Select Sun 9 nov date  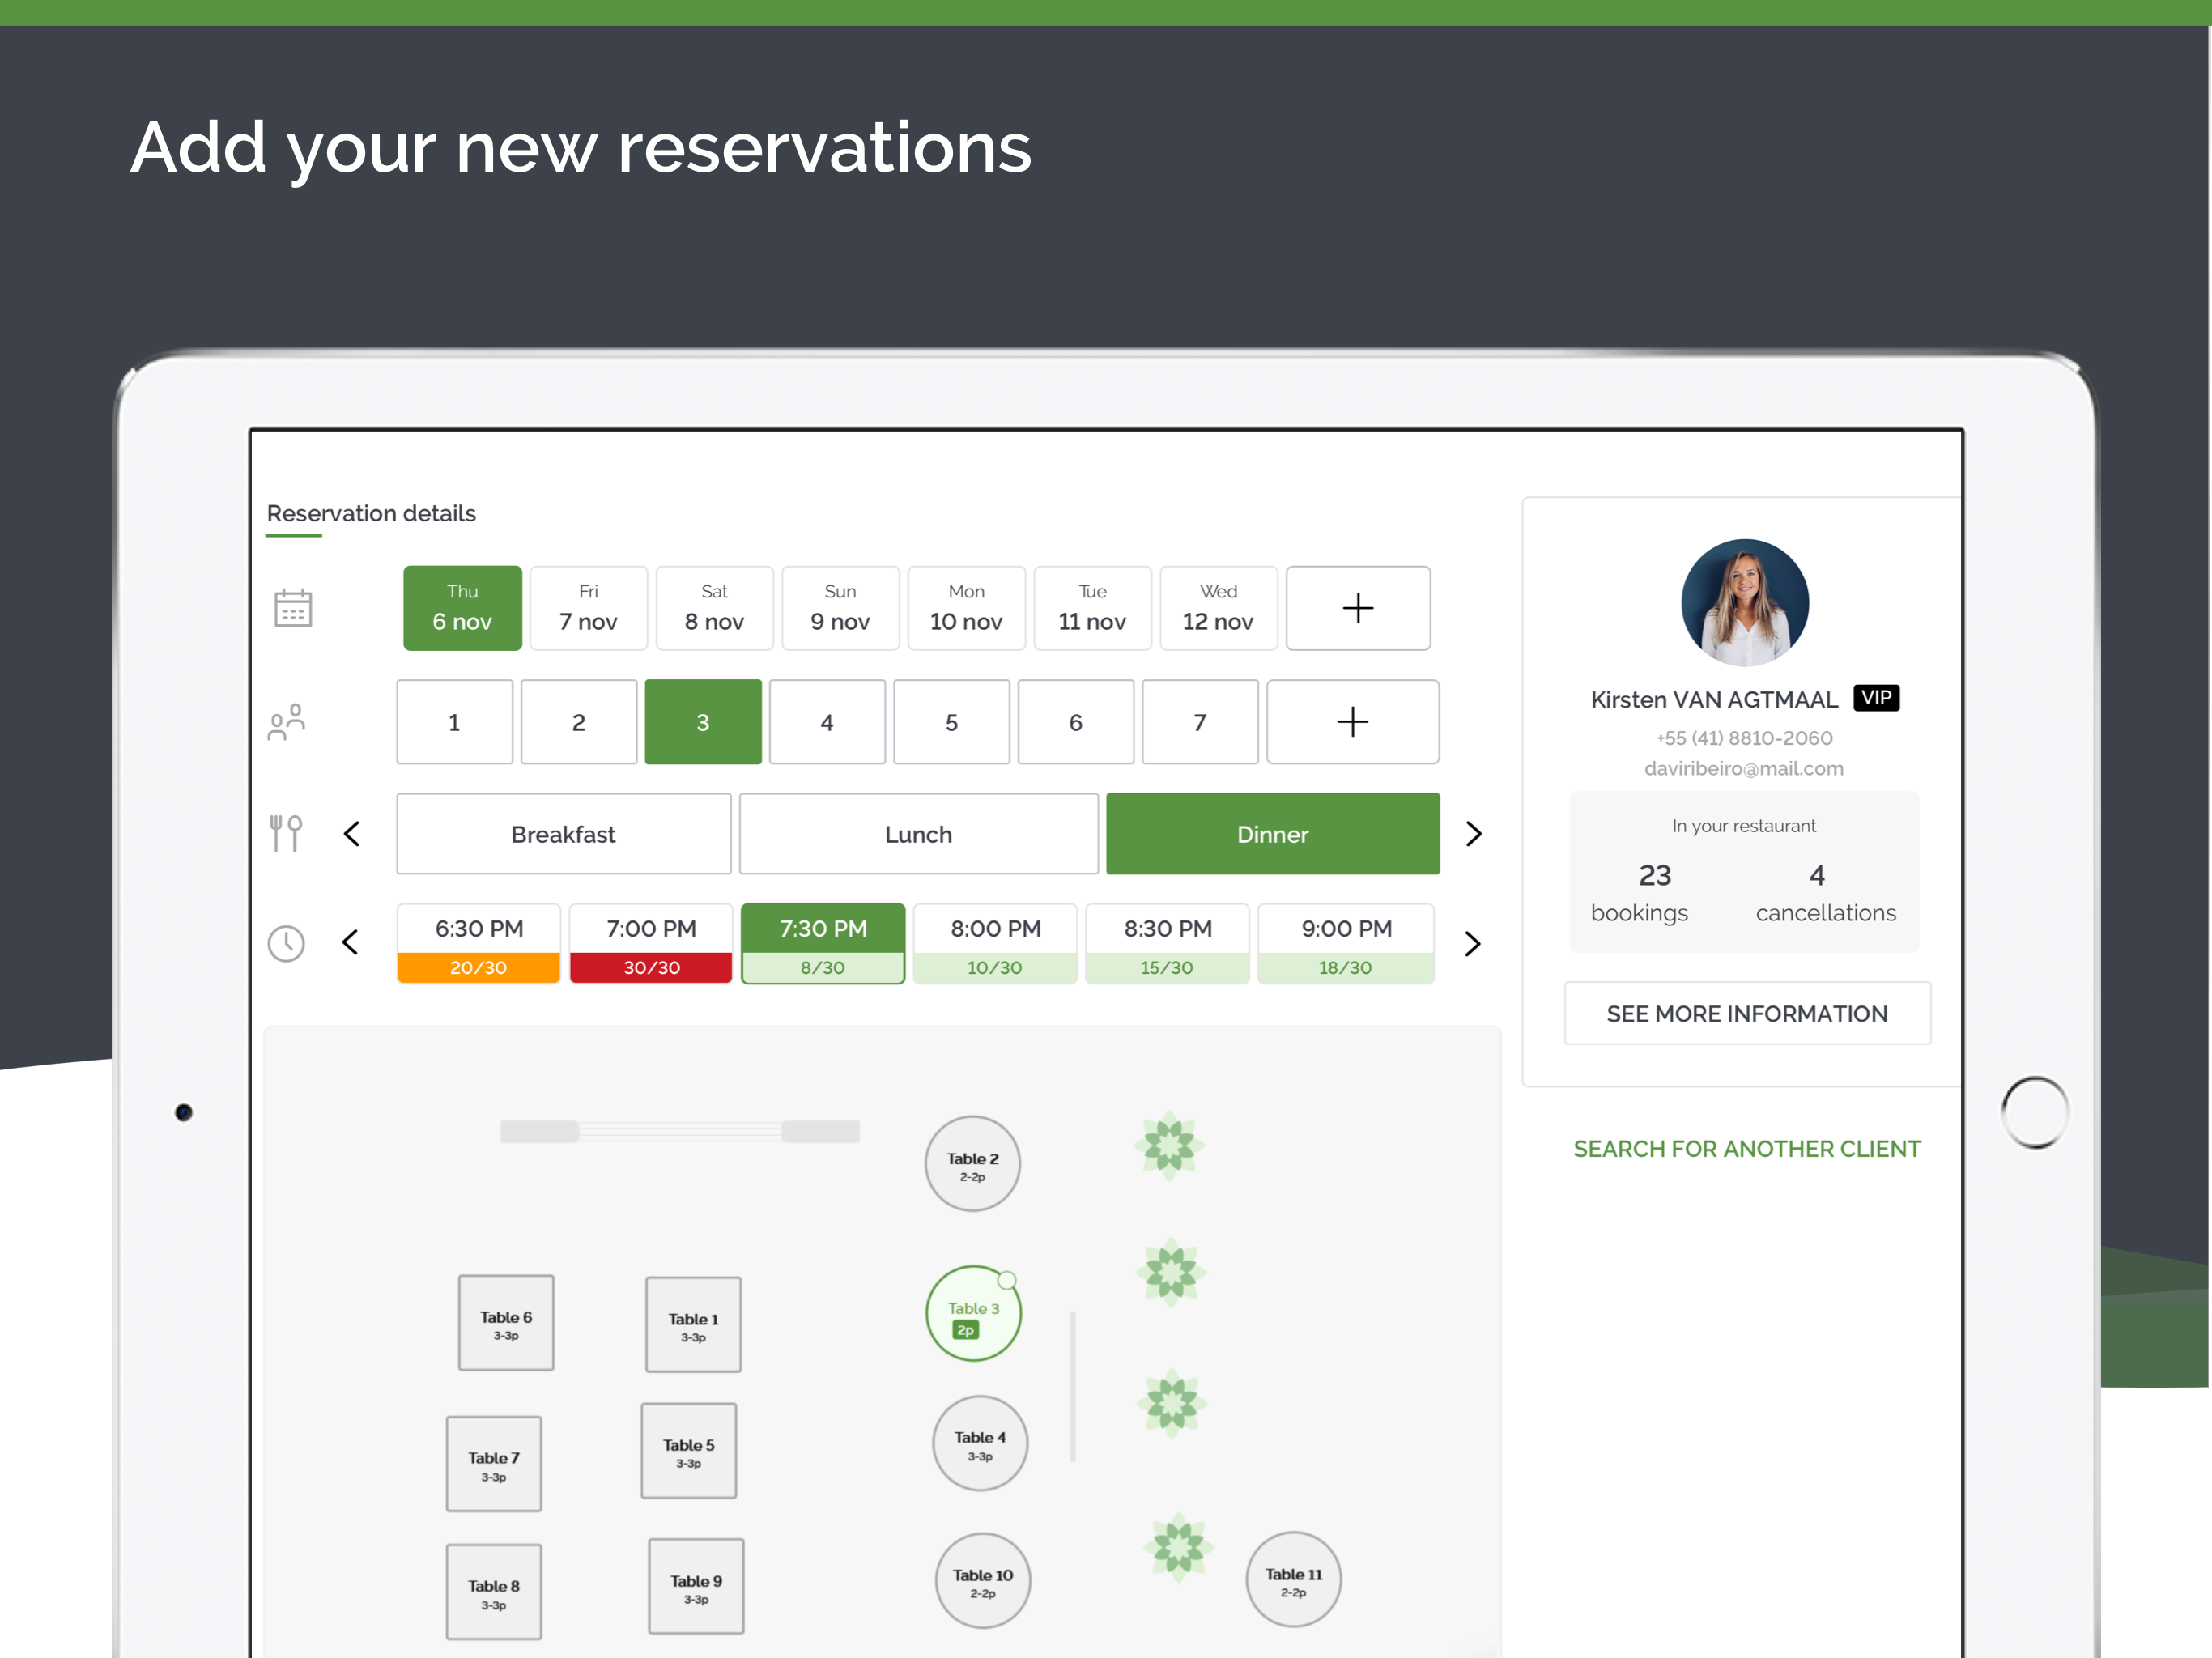(x=840, y=608)
